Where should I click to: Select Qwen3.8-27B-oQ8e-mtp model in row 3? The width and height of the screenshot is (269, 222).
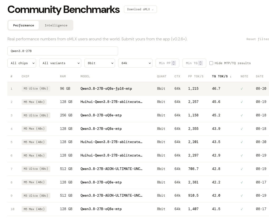tap(101, 115)
